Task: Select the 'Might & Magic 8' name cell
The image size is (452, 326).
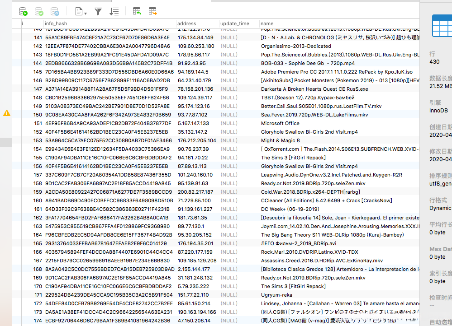Action: pyautogui.click(x=280, y=140)
